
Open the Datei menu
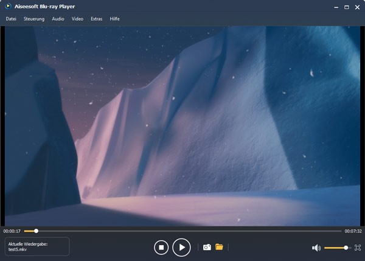click(x=11, y=19)
